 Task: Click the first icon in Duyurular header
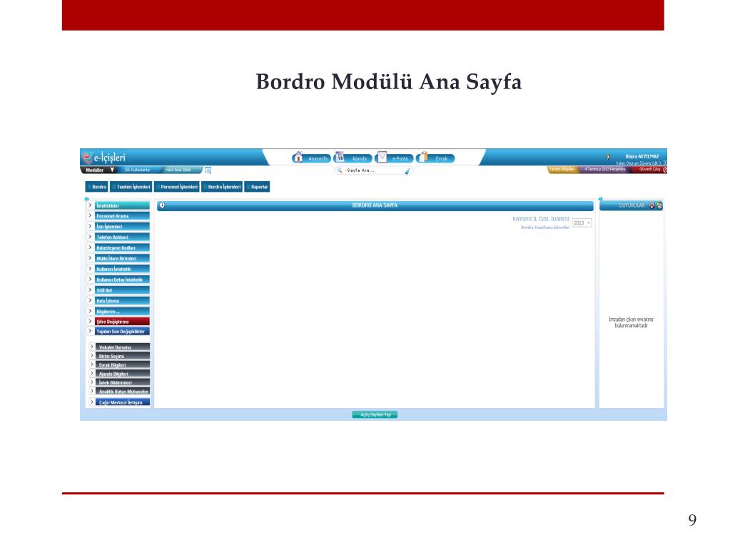tap(652, 205)
